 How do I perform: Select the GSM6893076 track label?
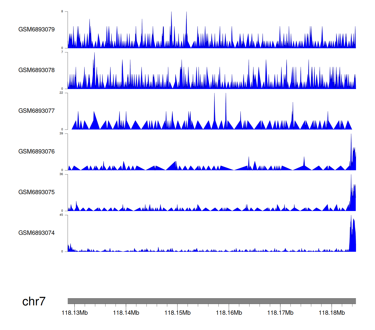click(36, 152)
